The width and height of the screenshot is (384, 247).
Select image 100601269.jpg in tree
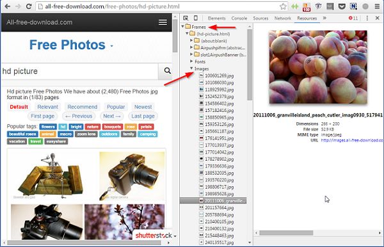coord(219,76)
